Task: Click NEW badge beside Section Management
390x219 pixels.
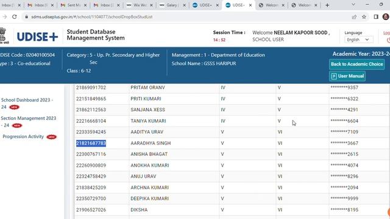Action: pos(17,126)
